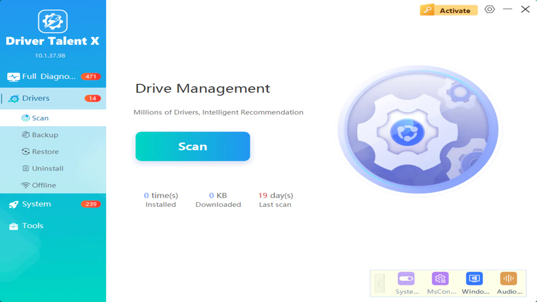Click the Drive Management heading
This screenshot has height=302, width=537.
203,89
